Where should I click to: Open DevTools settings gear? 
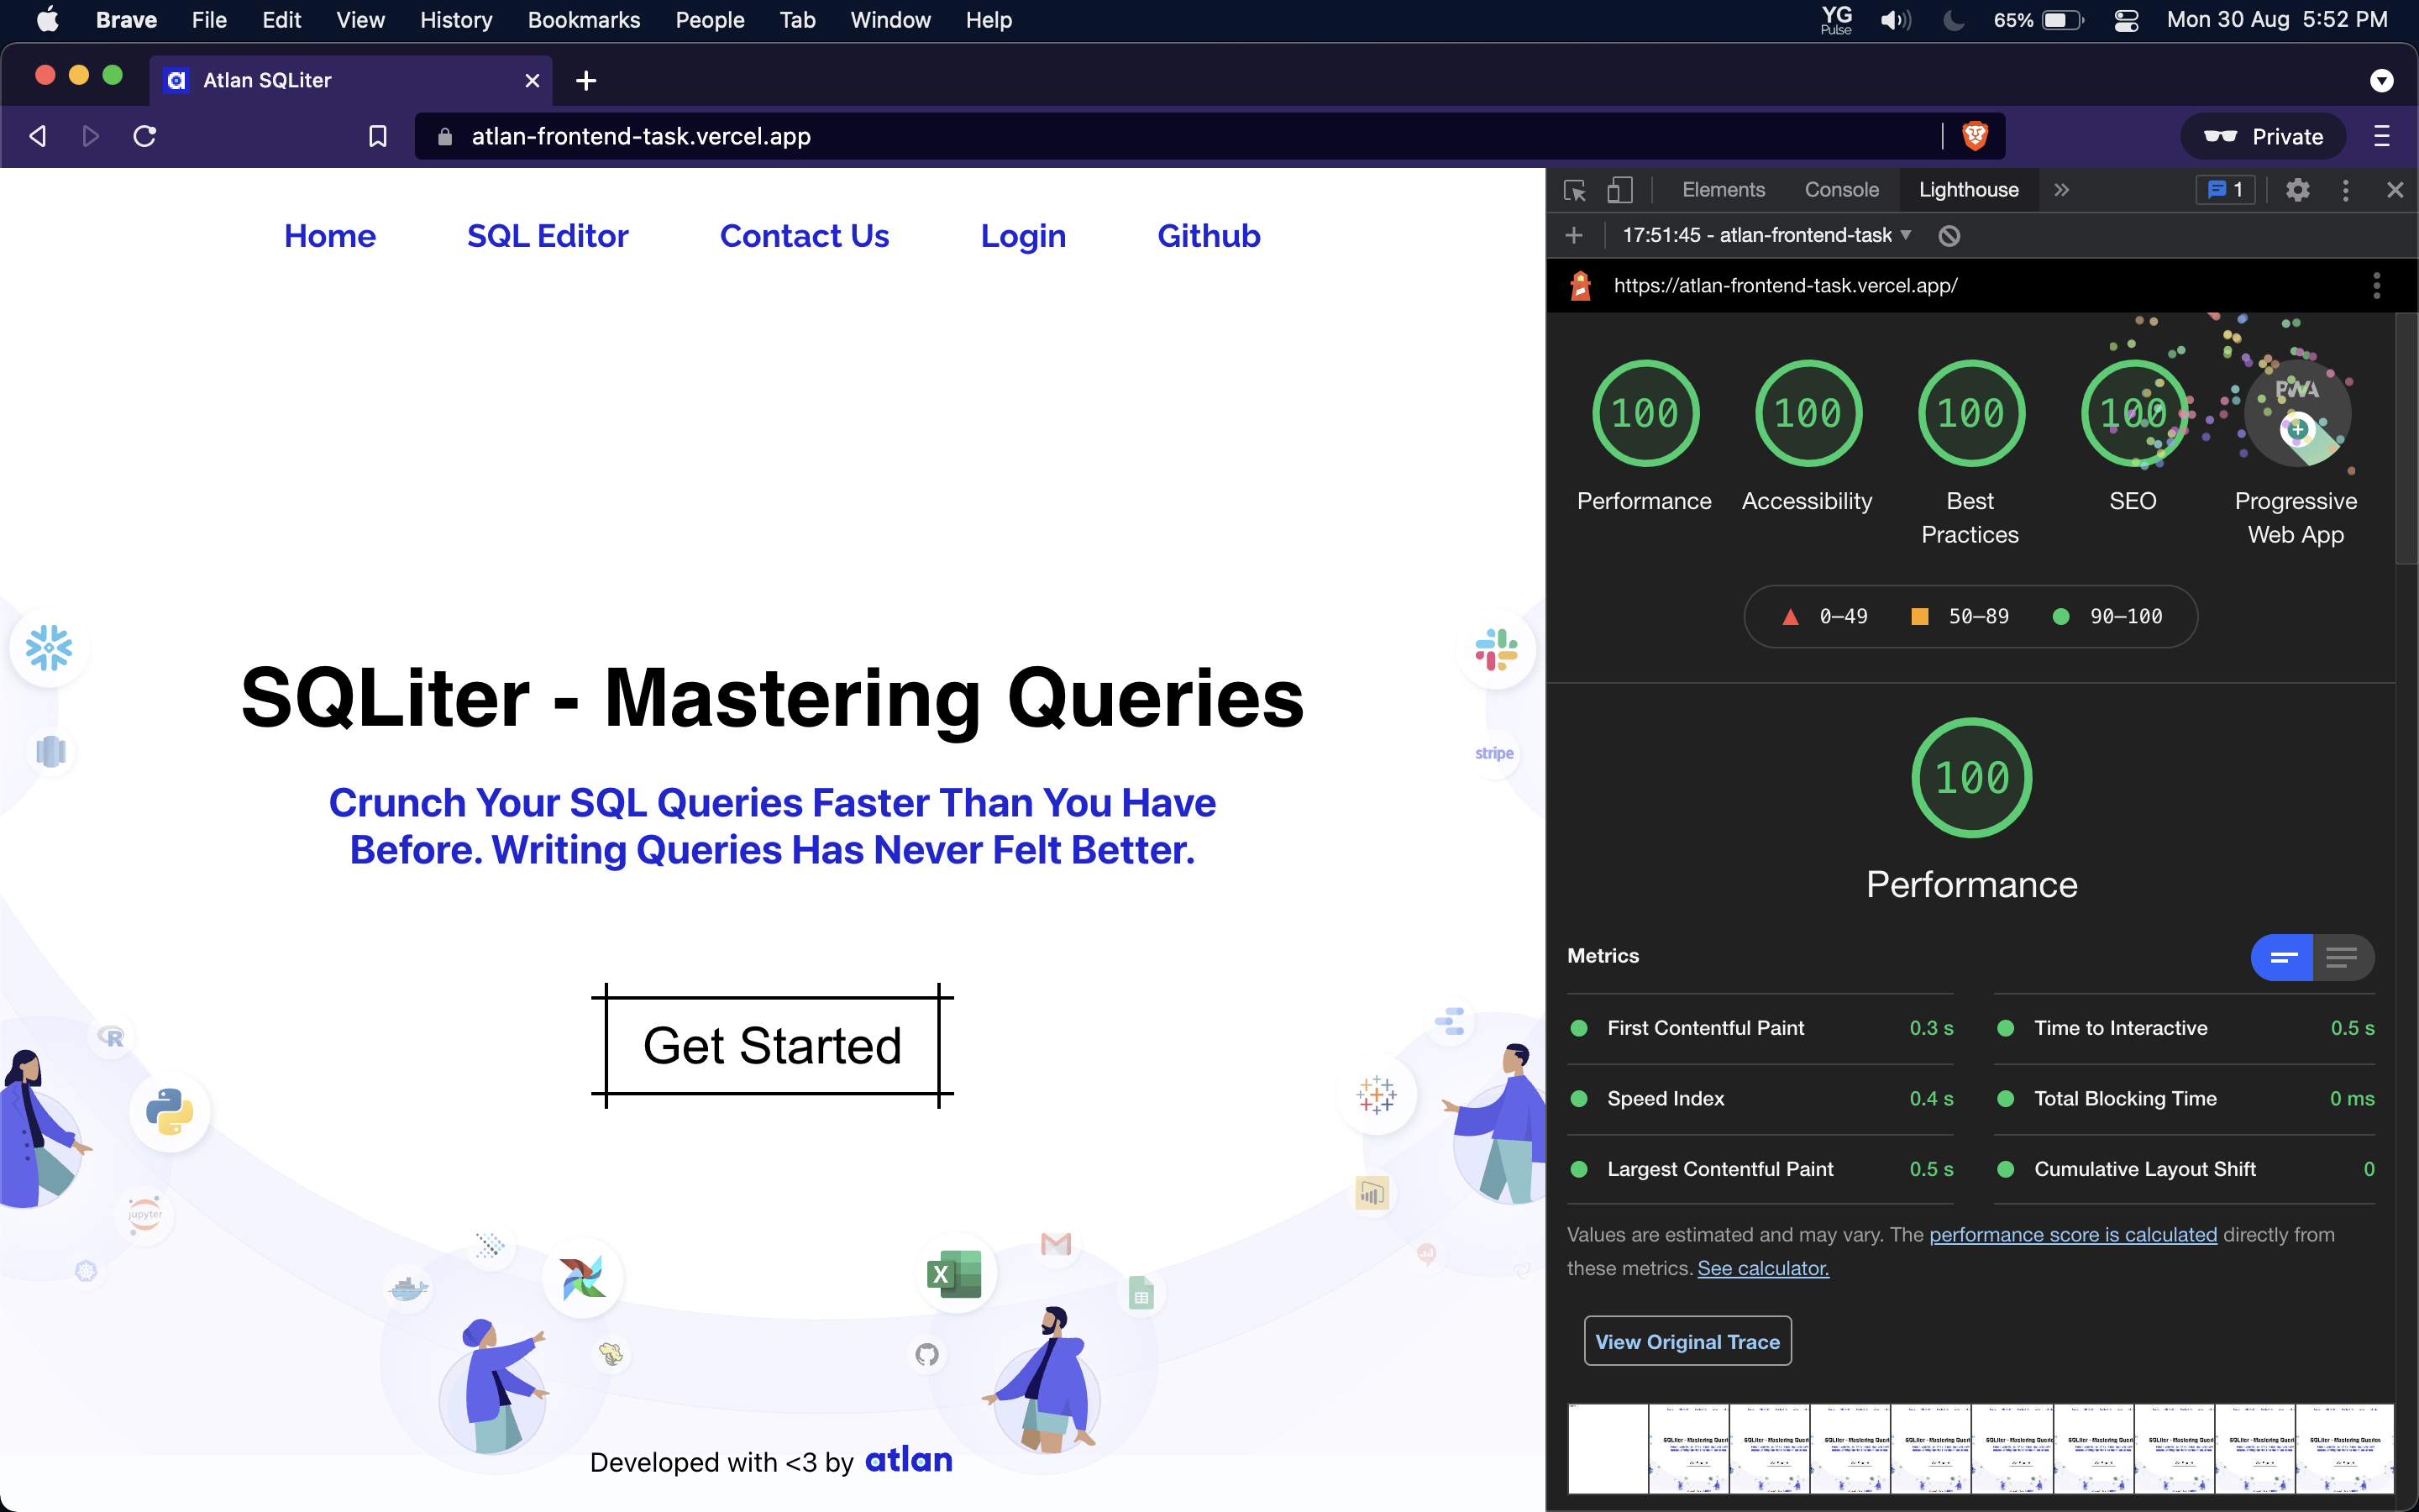[x=2298, y=189]
